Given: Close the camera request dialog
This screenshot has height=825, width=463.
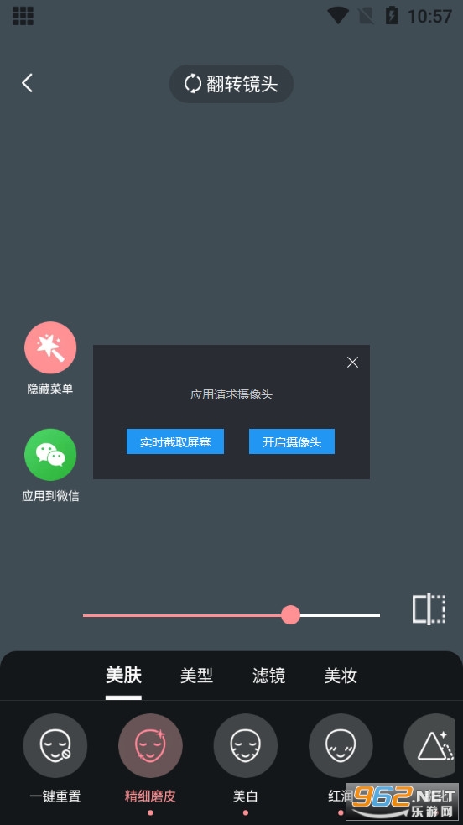Looking at the screenshot, I should click(x=352, y=362).
